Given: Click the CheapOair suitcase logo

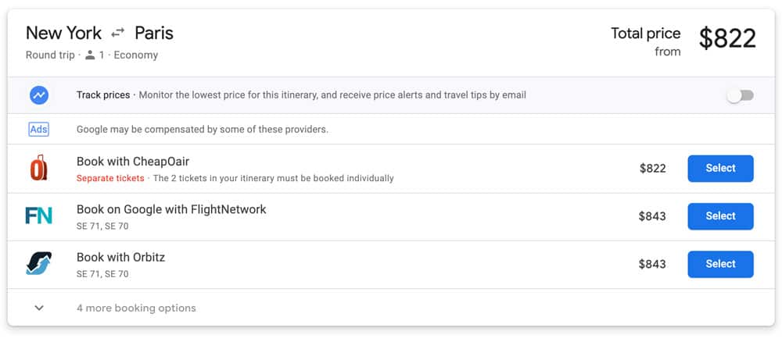Looking at the screenshot, I should 38,168.
